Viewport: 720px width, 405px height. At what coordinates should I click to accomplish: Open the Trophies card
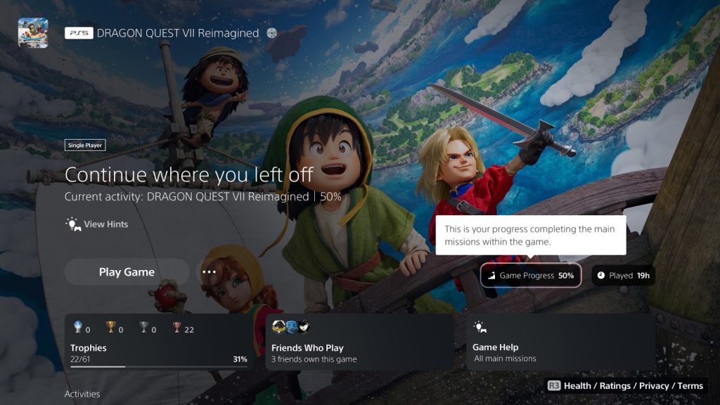159,342
